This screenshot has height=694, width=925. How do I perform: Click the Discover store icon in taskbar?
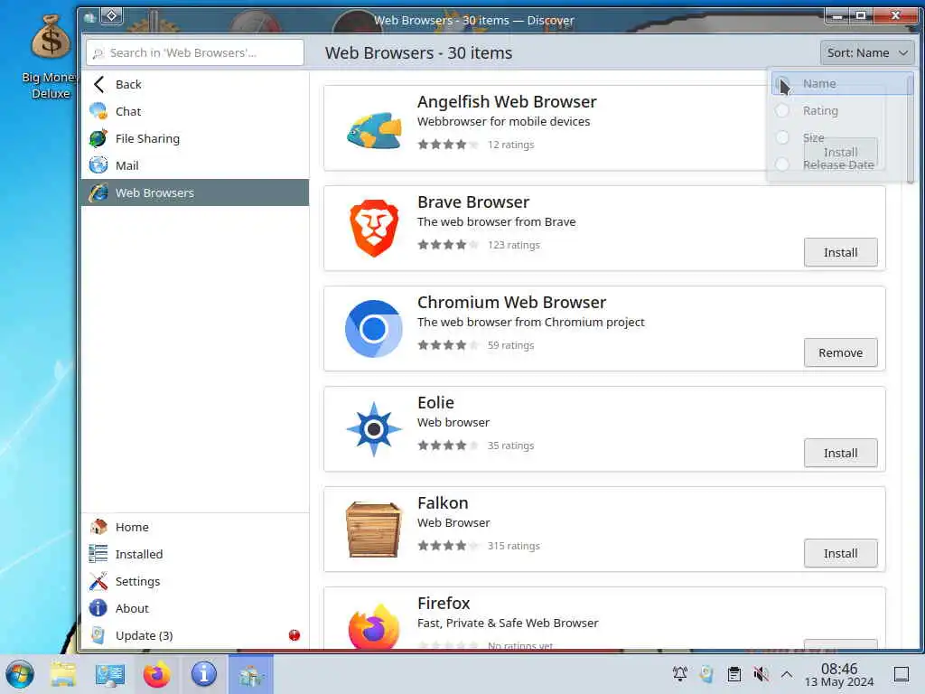tap(251, 674)
